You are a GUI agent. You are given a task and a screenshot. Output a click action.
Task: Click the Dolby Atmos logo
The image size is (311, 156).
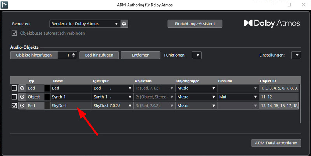coord(271,23)
